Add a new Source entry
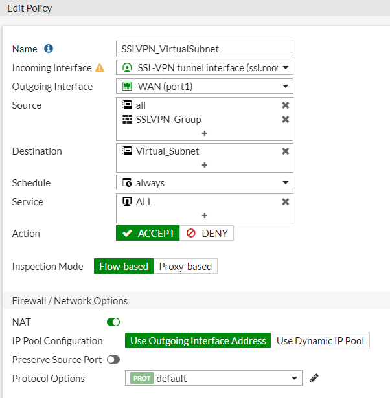Viewport: 390px width, 398px height. (x=205, y=133)
